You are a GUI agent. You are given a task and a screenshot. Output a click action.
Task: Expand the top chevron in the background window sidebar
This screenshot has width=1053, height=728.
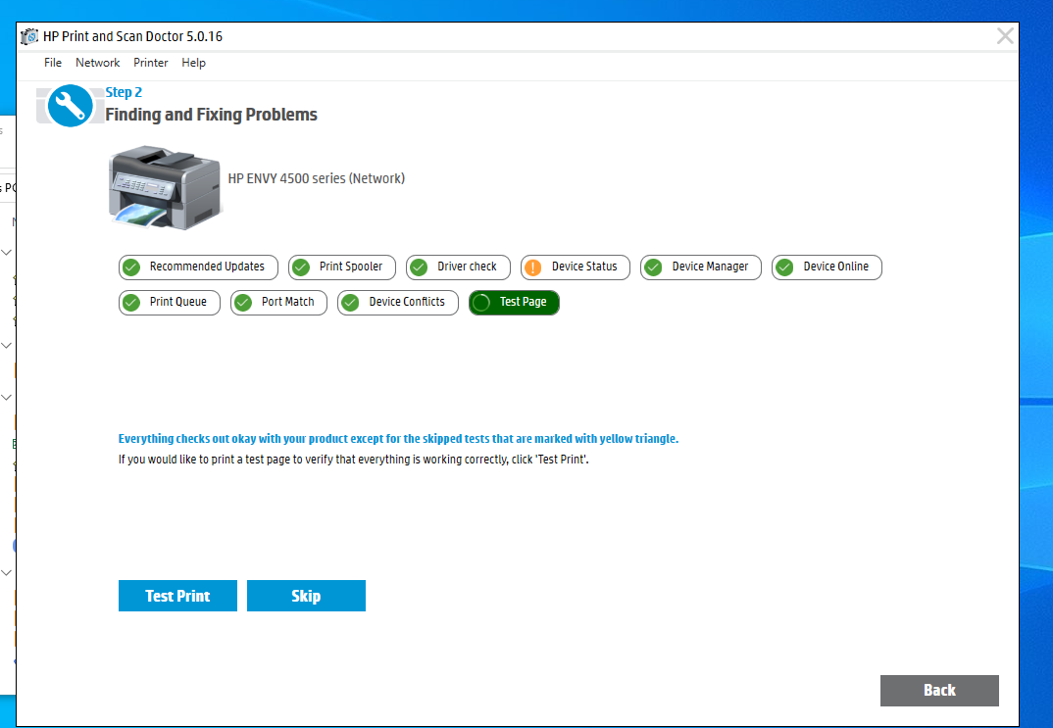(x=7, y=252)
